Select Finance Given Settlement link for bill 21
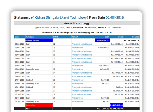The image size is (153, 112). point(82,58)
